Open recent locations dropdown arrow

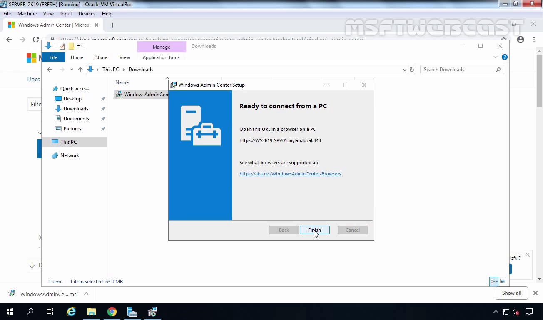(72, 70)
